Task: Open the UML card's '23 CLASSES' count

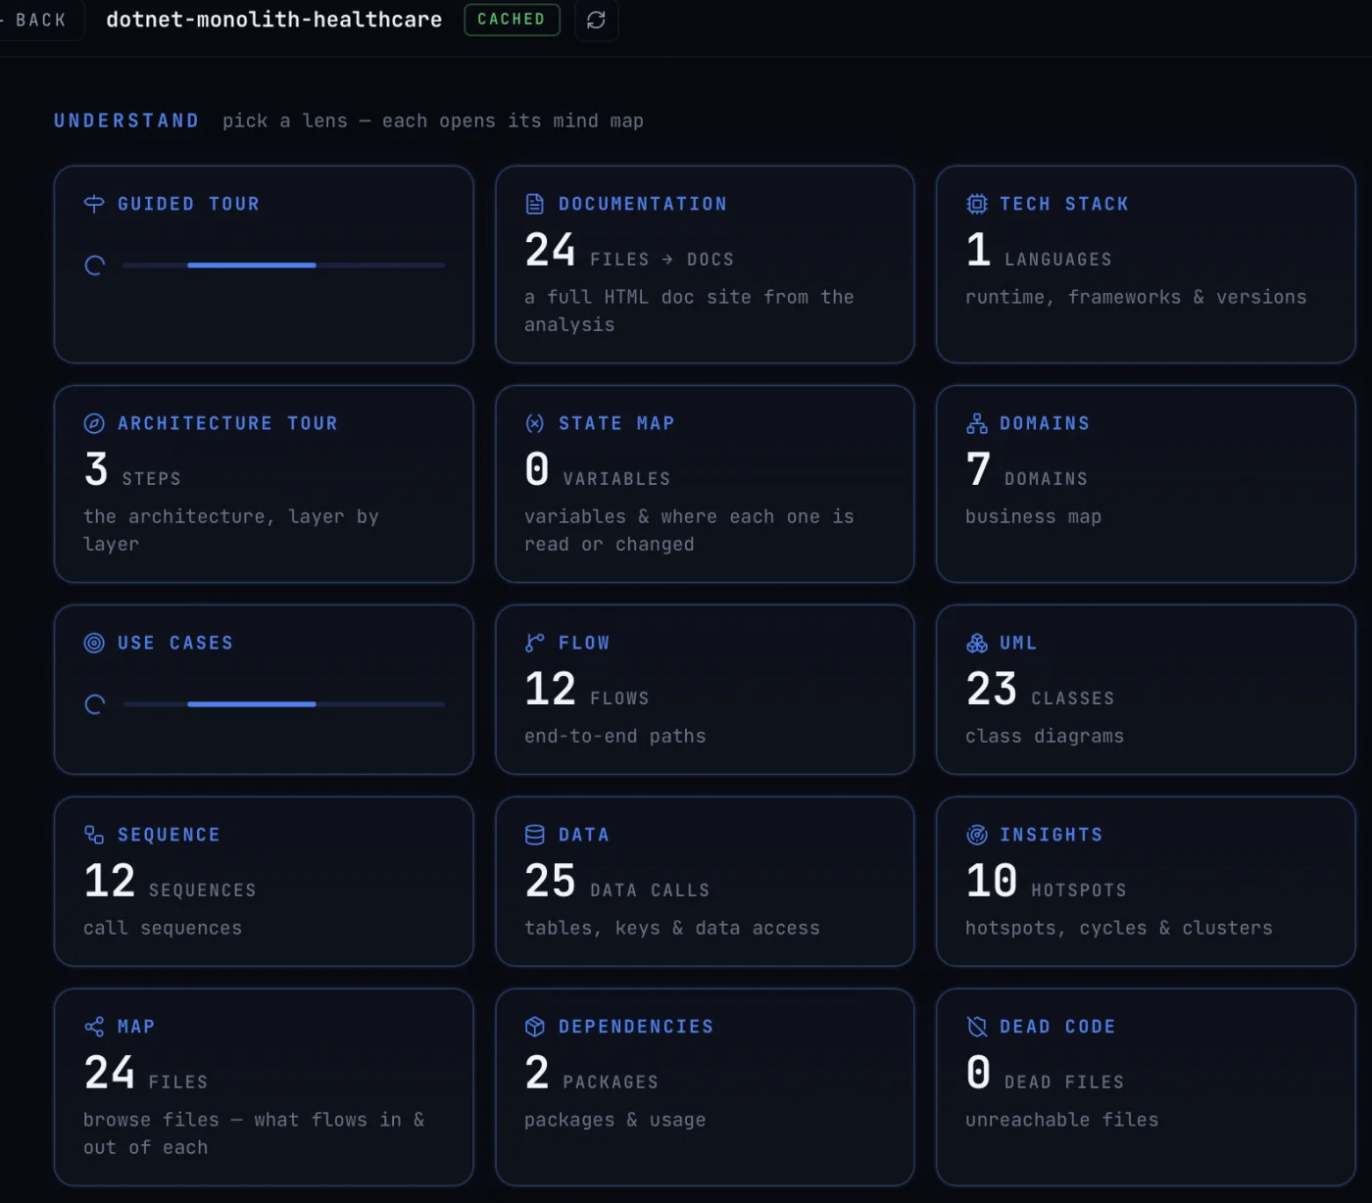Action: [1041, 690]
